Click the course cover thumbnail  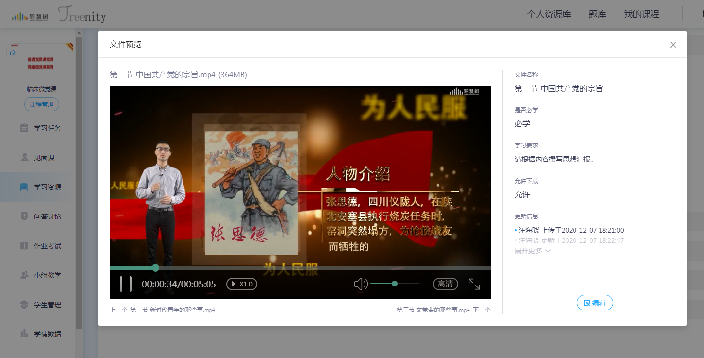click(x=41, y=62)
